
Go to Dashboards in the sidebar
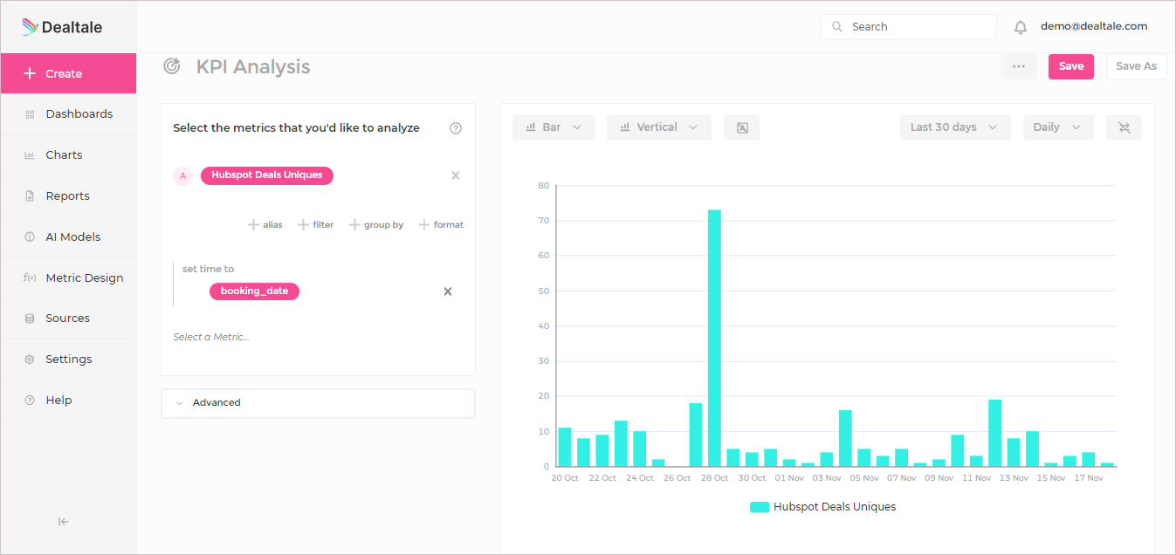point(68,114)
